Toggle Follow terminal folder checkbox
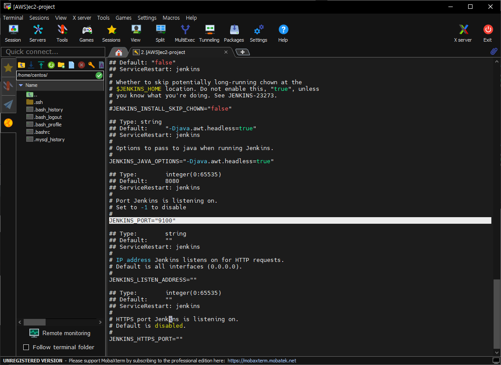 click(26, 347)
